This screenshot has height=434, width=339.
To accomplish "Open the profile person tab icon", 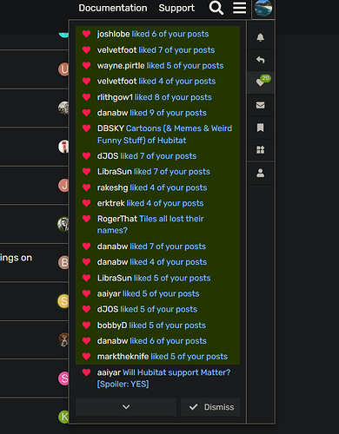I will click(260, 173).
